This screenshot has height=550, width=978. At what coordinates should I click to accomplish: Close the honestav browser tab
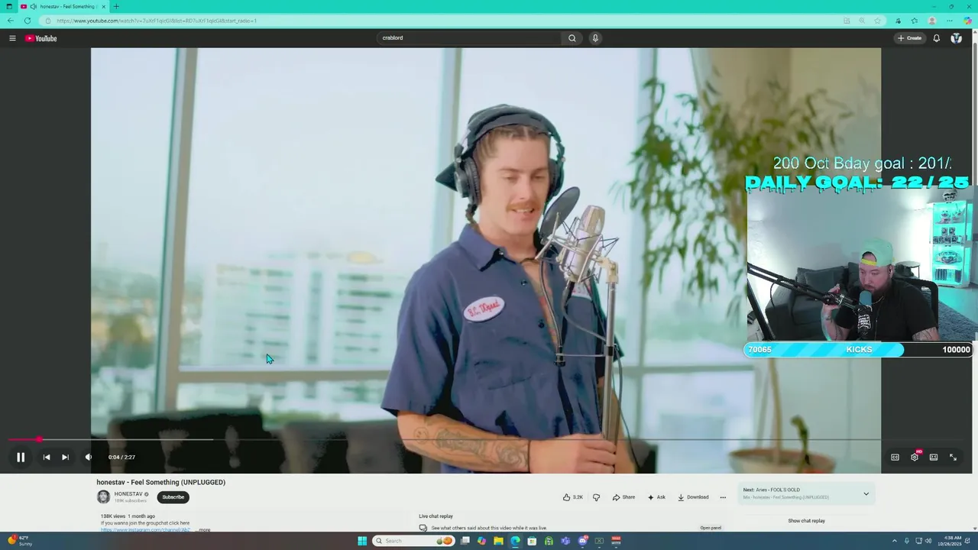pos(104,6)
